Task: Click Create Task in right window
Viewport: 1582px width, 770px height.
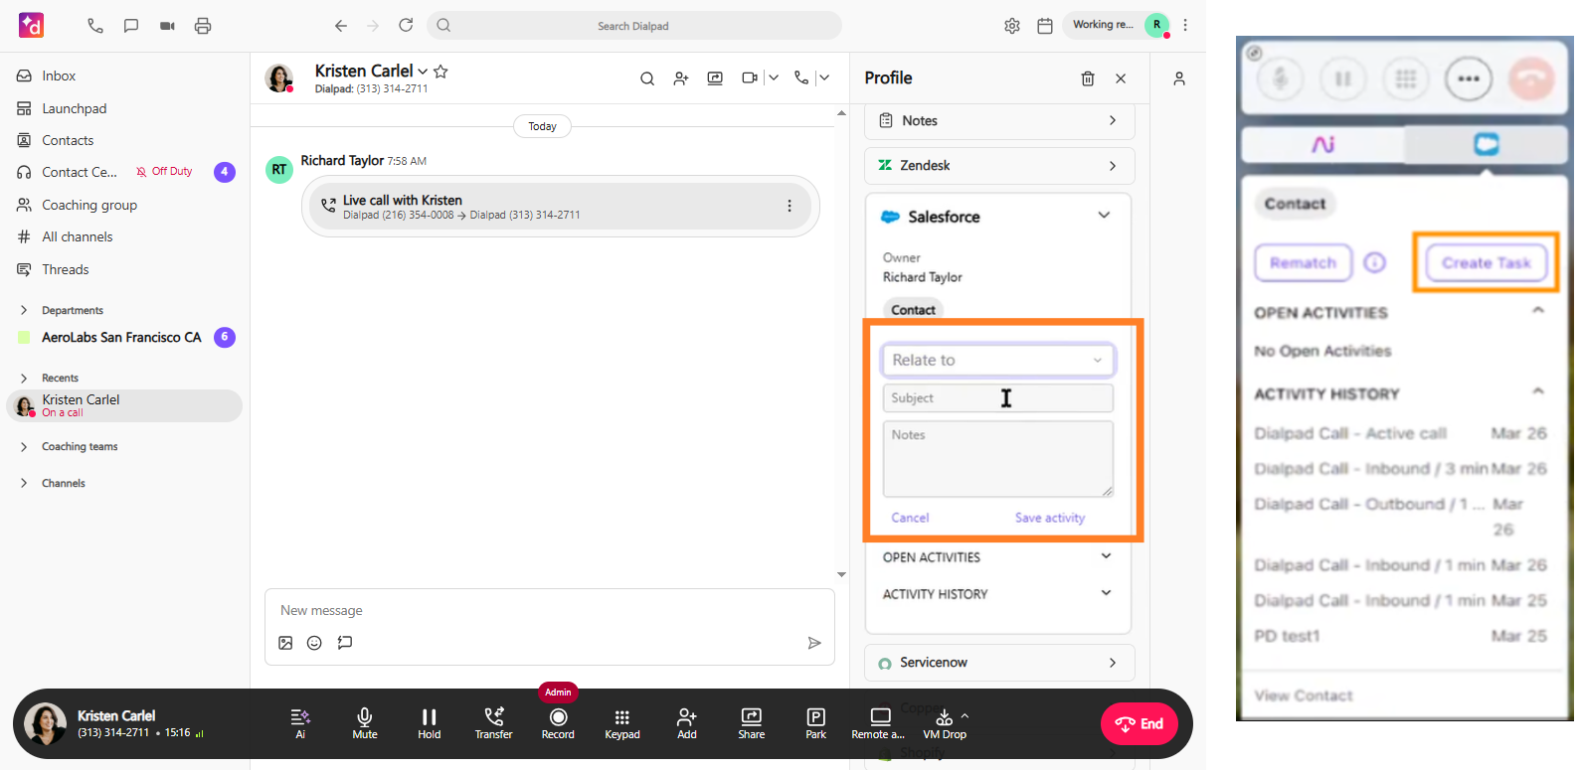Action: (x=1487, y=262)
